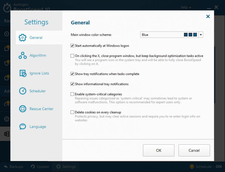Click the Language speech bubble icon
The height and width of the screenshot is (172, 225).
[x=23, y=127]
